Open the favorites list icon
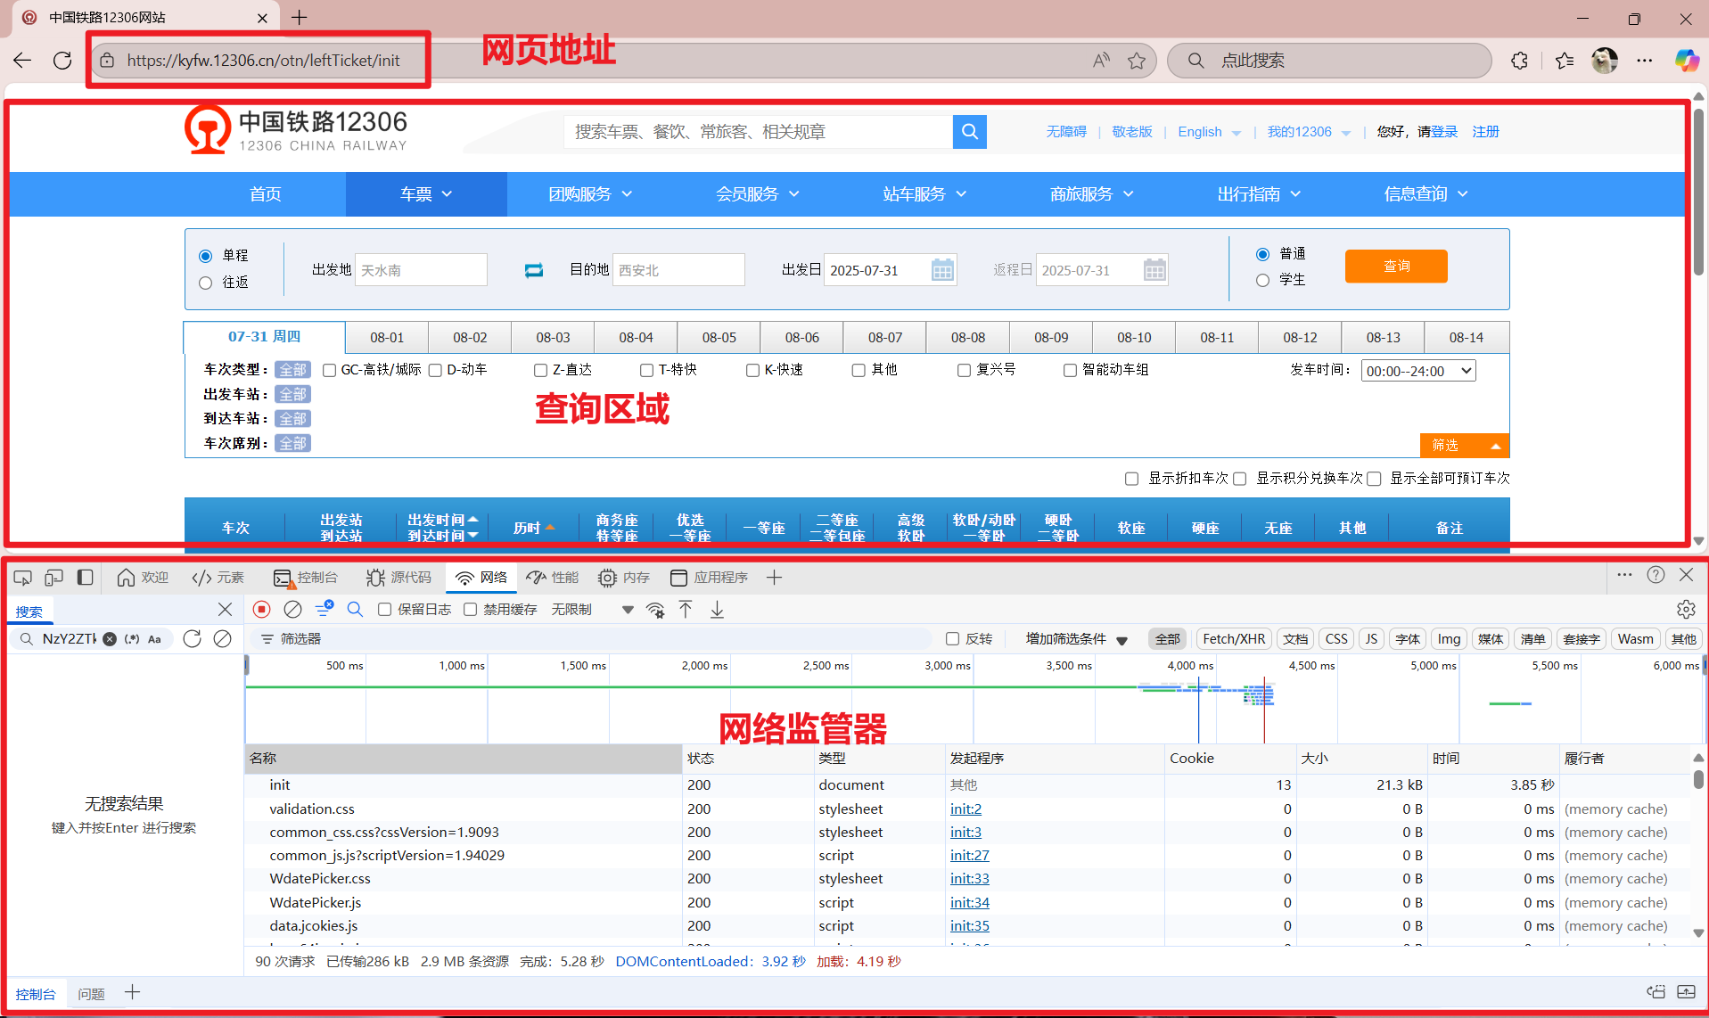The height and width of the screenshot is (1018, 1709). [x=1565, y=61]
